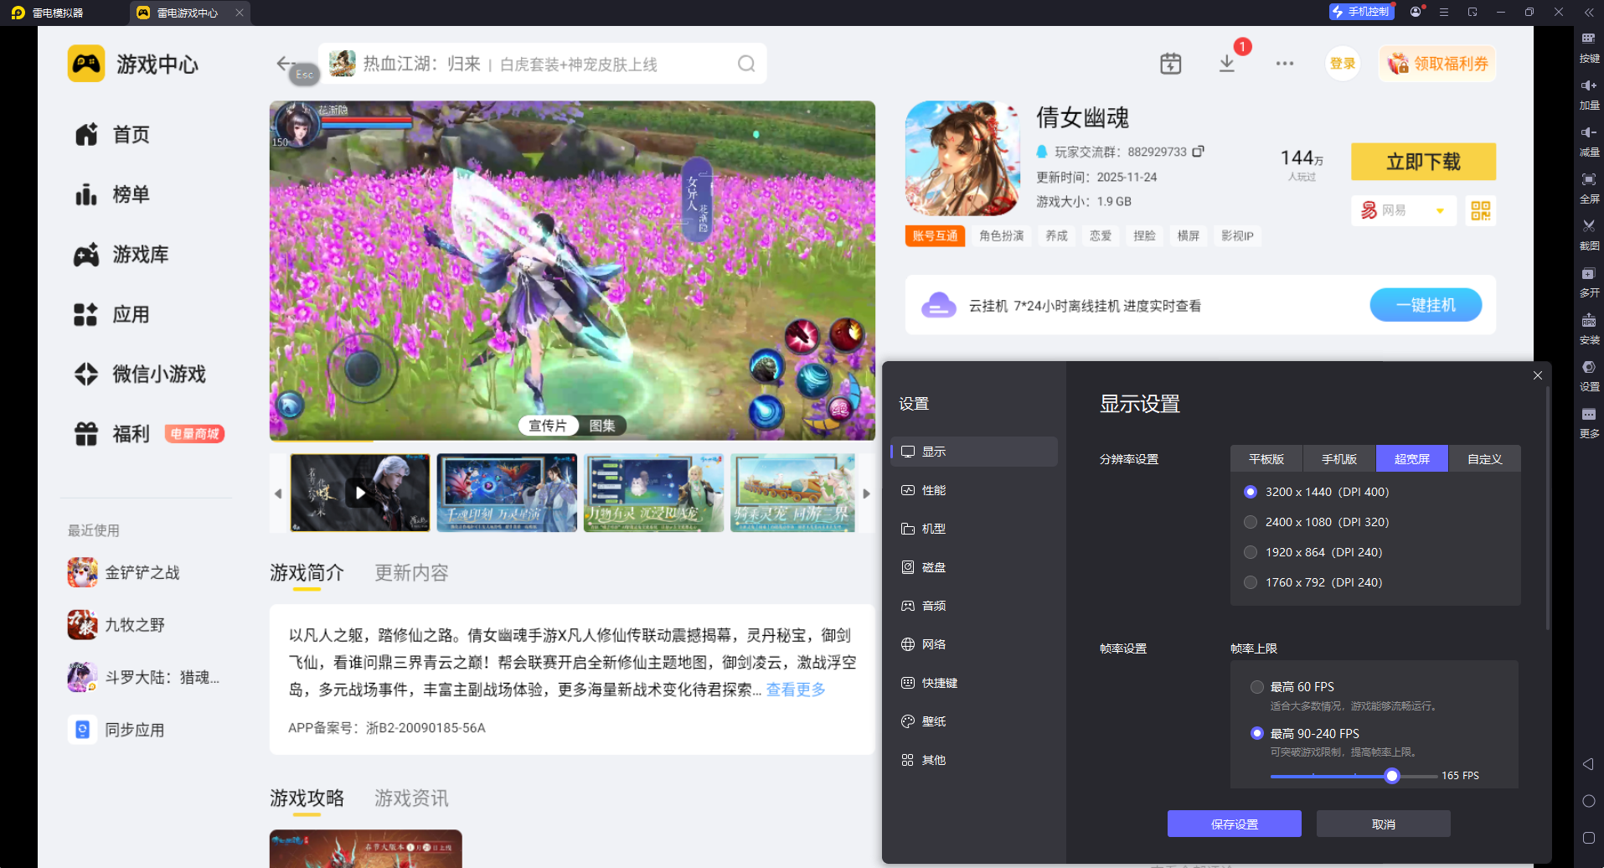
Task: Launch 九牧之野 from recent list
Action: (x=117, y=625)
